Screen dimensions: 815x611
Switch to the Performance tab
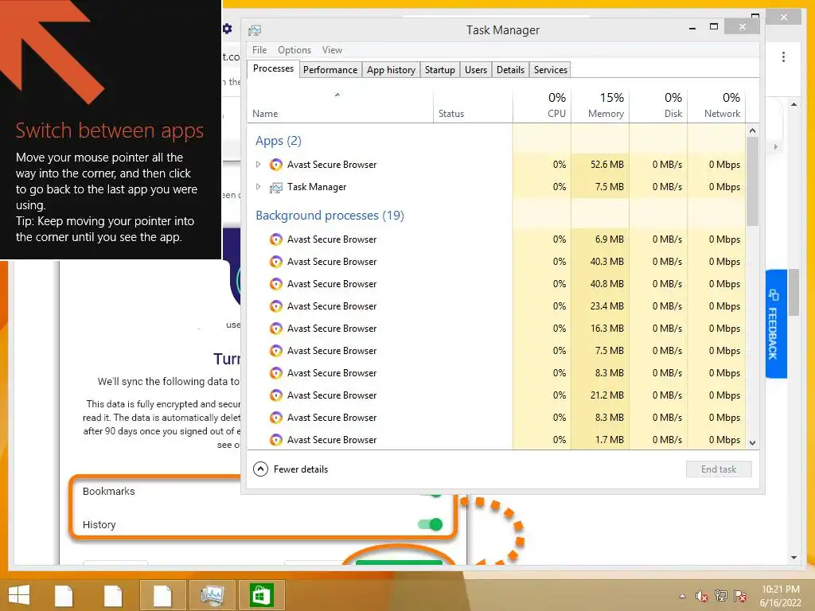330,70
